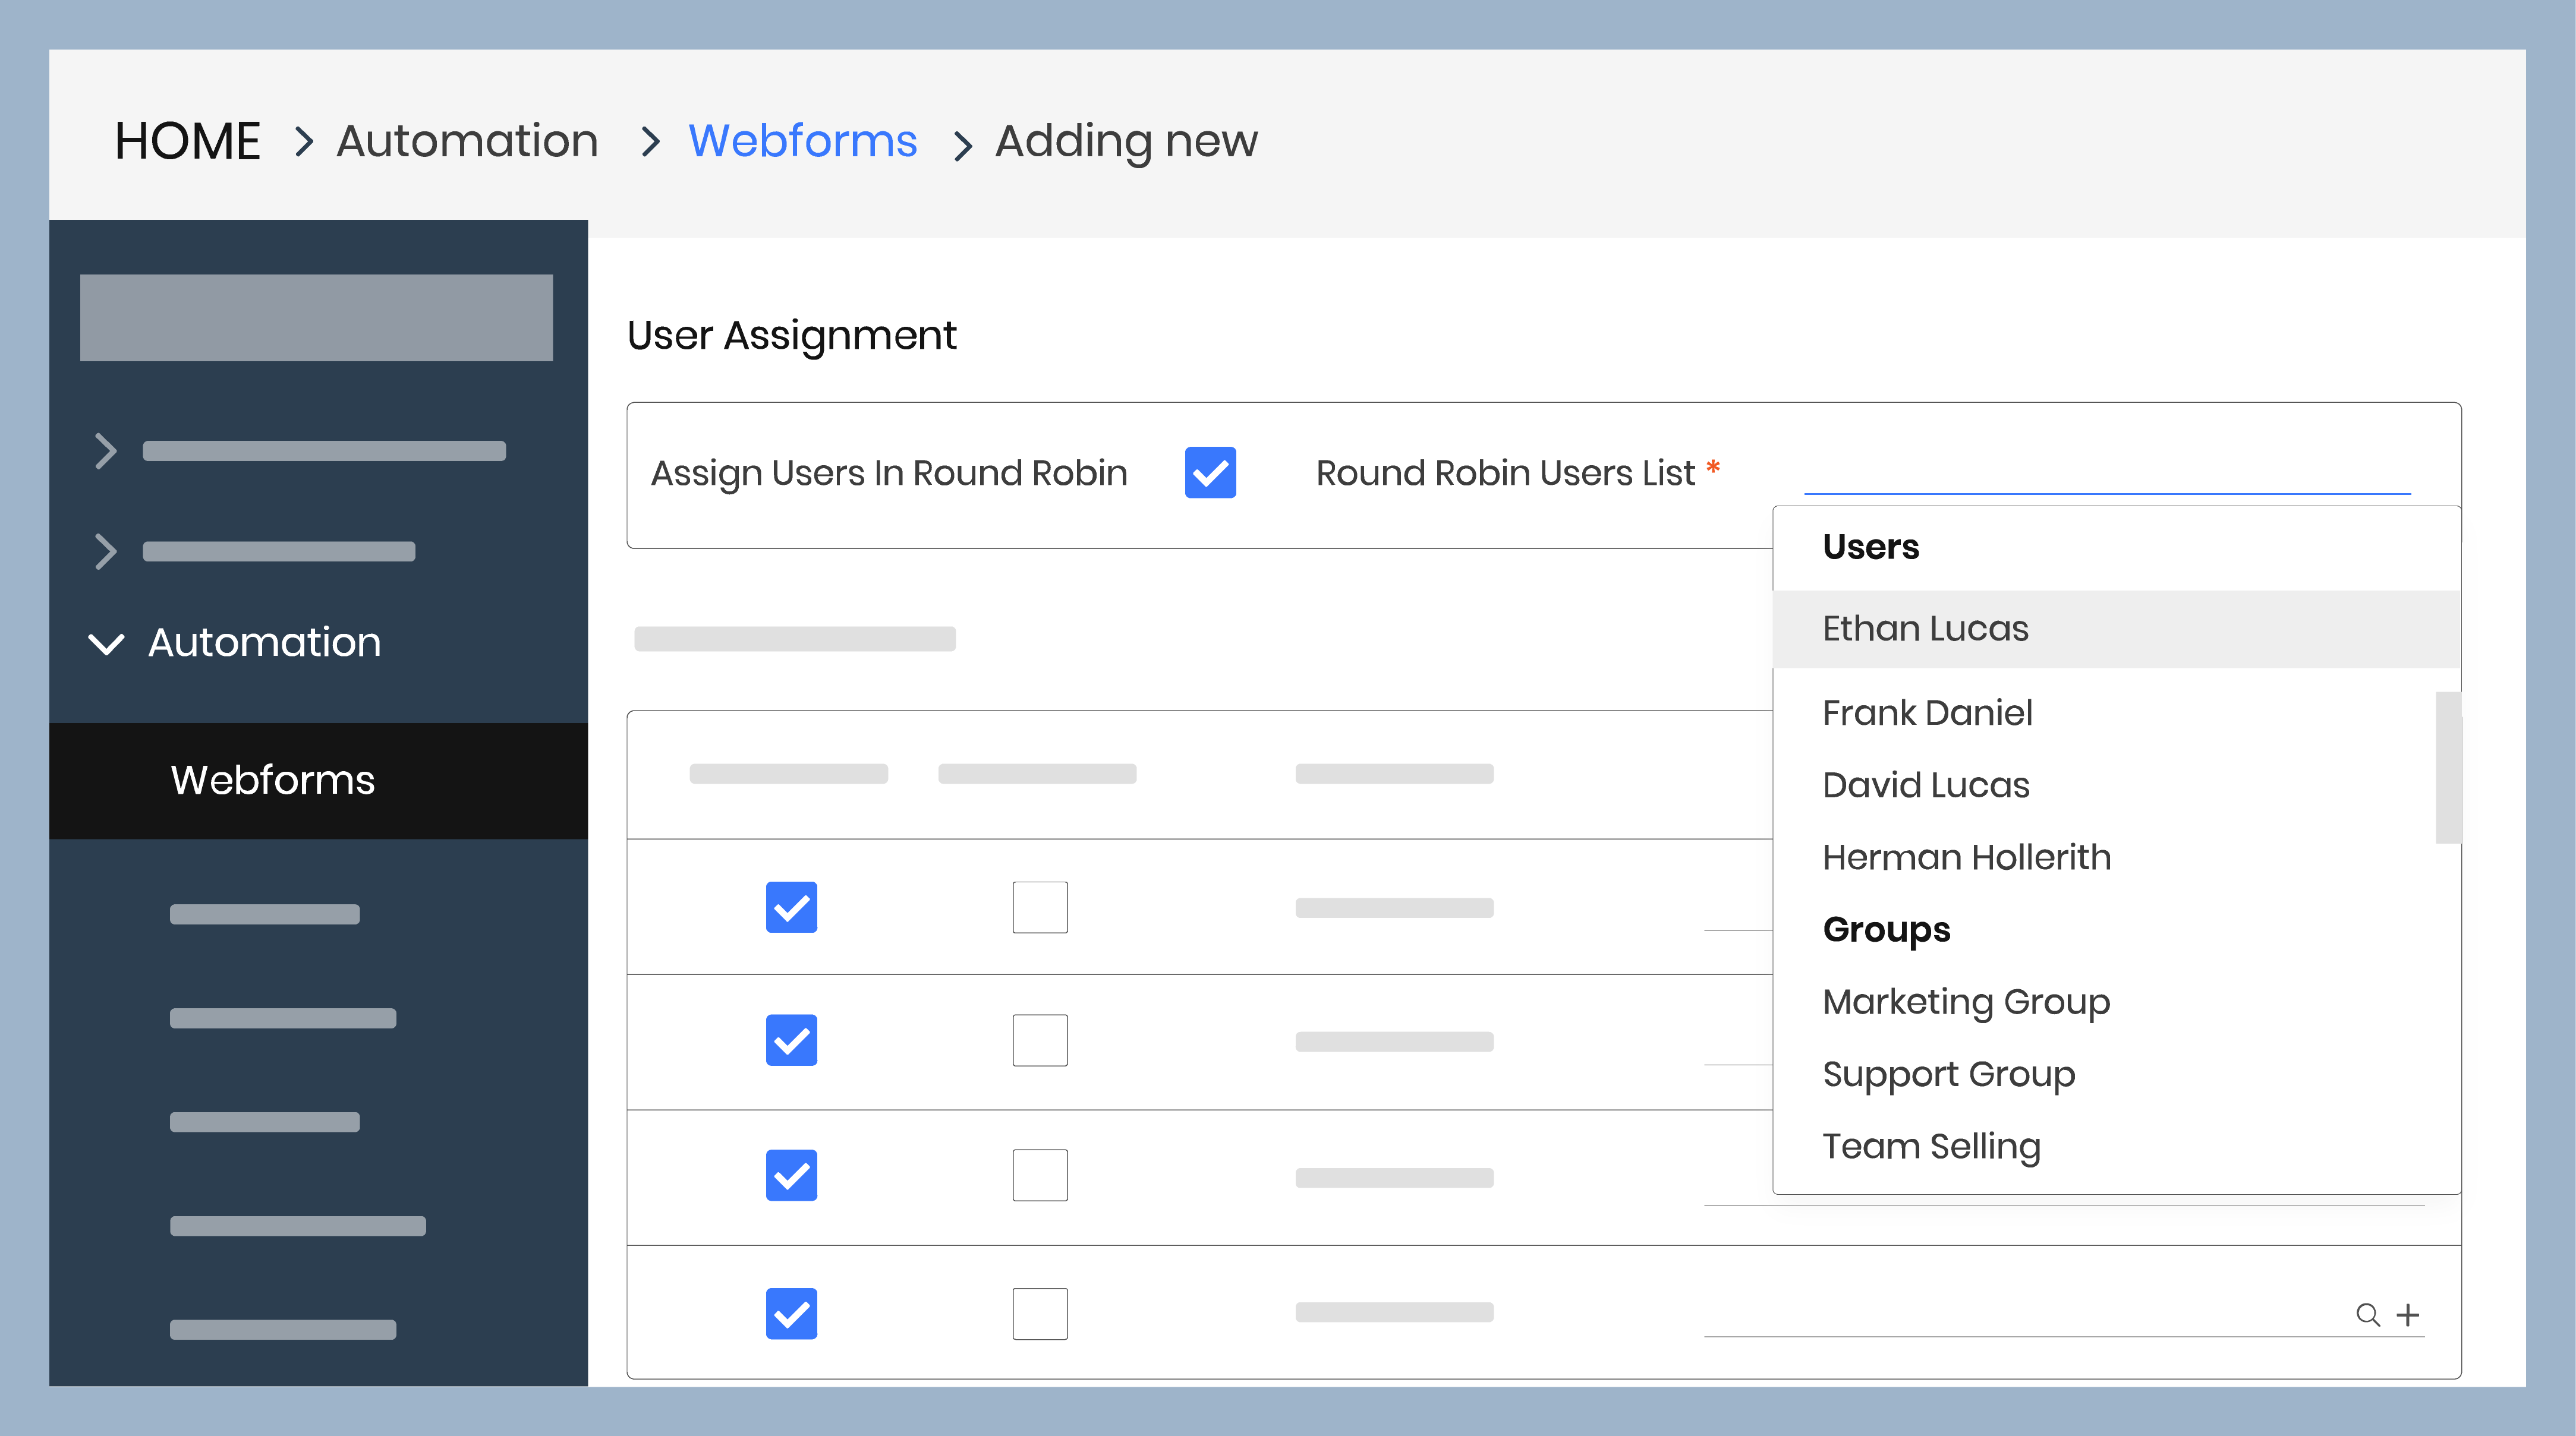Check the empty checkbox in second row
2576x1436 pixels.
1039,1040
